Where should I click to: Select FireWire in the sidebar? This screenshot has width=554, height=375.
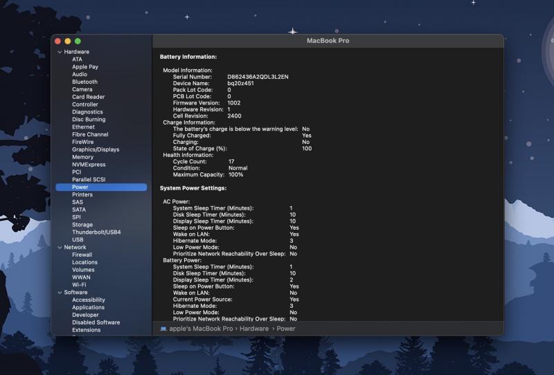(x=83, y=142)
